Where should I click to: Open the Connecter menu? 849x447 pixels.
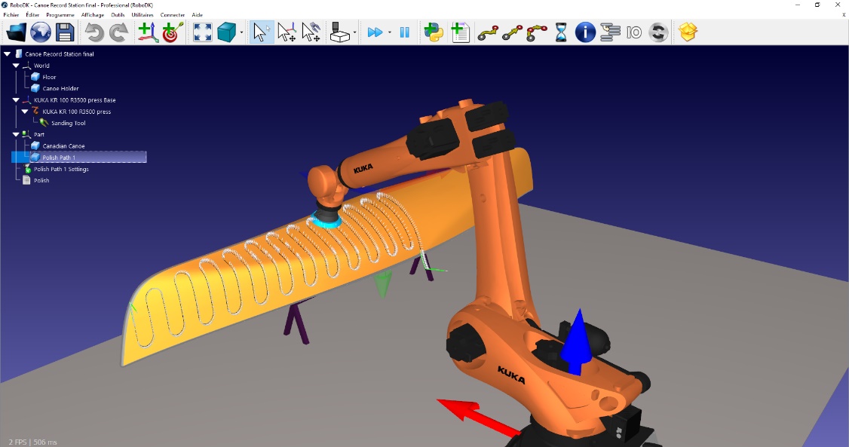[x=172, y=14]
